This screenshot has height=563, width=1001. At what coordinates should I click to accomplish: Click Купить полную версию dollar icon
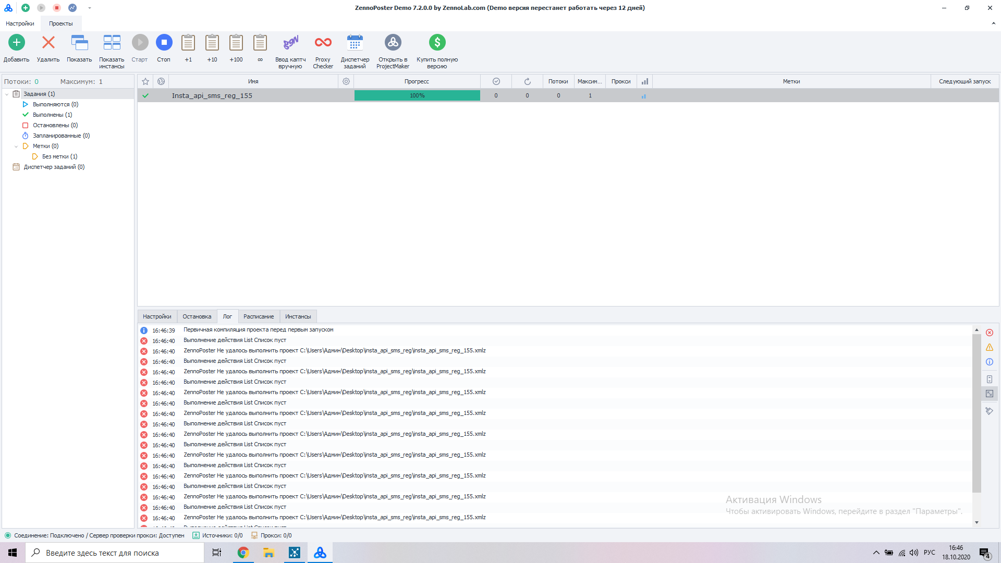437,42
